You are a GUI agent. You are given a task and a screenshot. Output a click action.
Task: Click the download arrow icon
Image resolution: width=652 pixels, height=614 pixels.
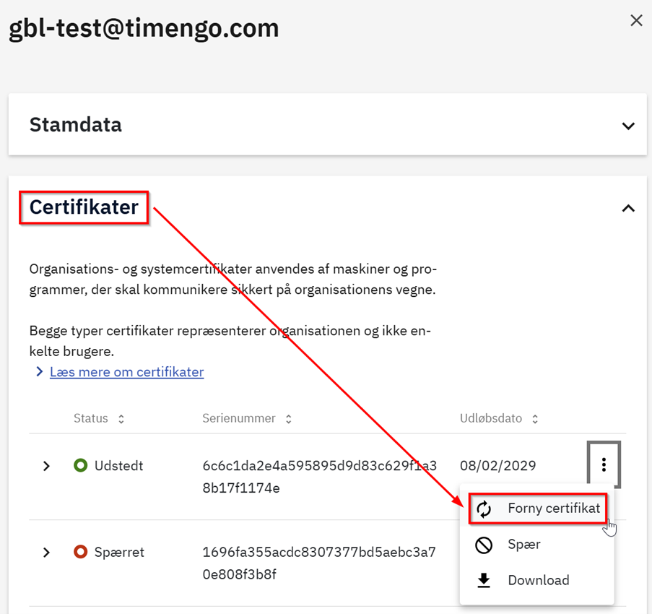click(484, 580)
